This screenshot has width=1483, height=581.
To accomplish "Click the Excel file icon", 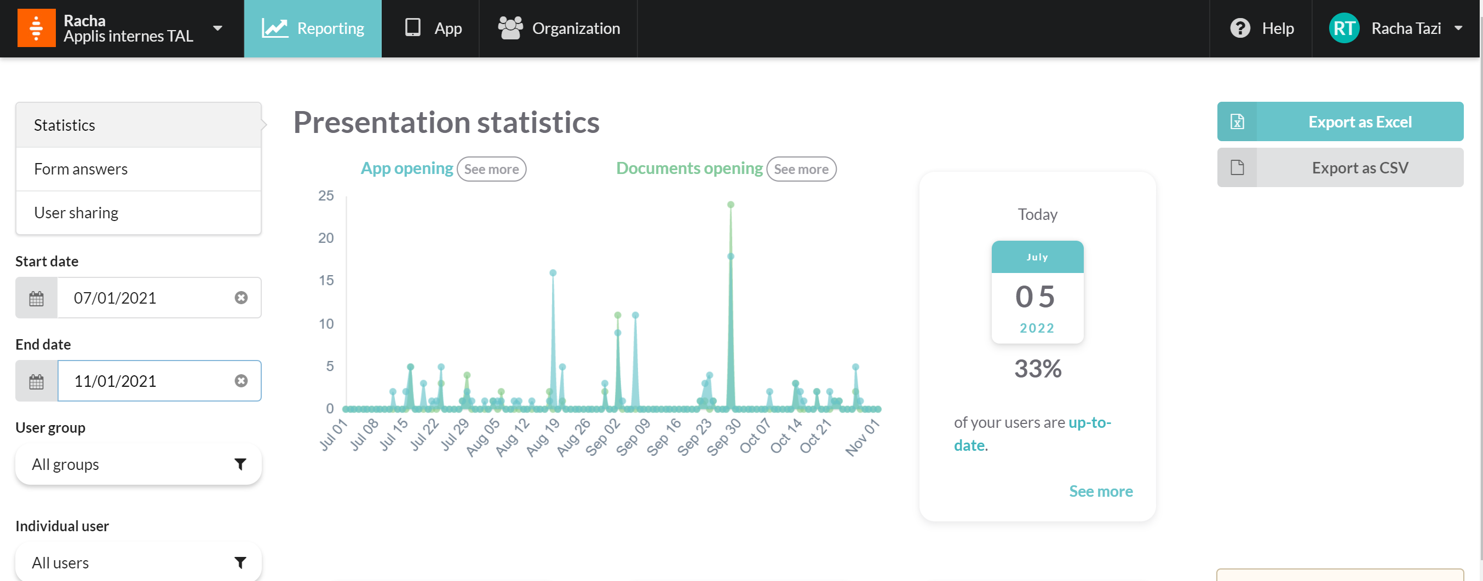I will (1237, 121).
